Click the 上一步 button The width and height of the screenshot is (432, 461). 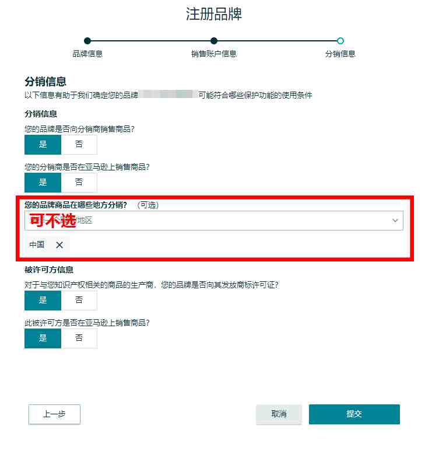click(54, 414)
